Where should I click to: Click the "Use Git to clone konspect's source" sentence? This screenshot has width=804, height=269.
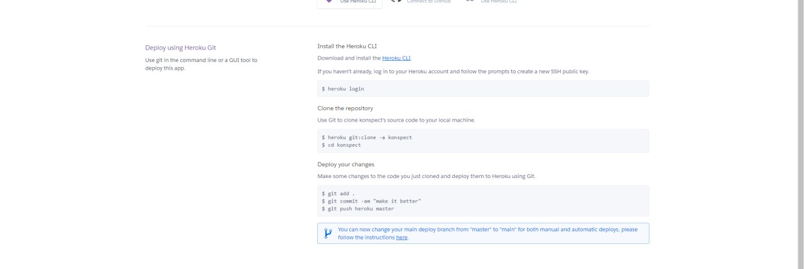pyautogui.click(x=396, y=120)
